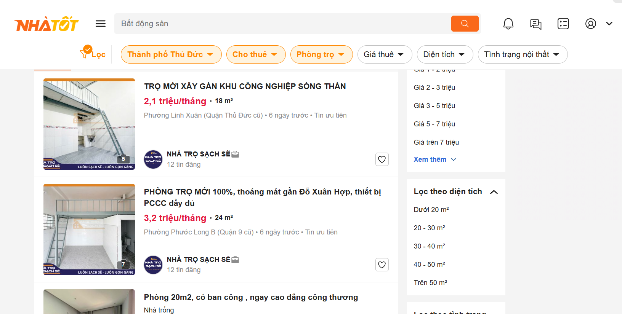The height and width of the screenshot is (314, 622).
Task: Open TRỌ MỚI XÂY GẦN KHU CÔNG NGHIỆP listing
Action: pyautogui.click(x=245, y=86)
